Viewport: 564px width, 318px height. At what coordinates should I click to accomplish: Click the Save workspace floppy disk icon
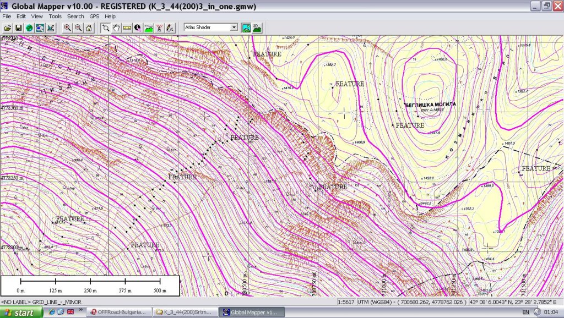[18, 28]
